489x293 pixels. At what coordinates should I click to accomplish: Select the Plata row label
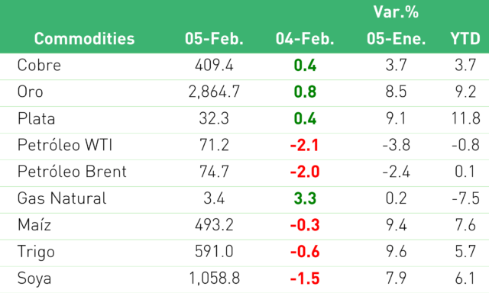point(36,118)
